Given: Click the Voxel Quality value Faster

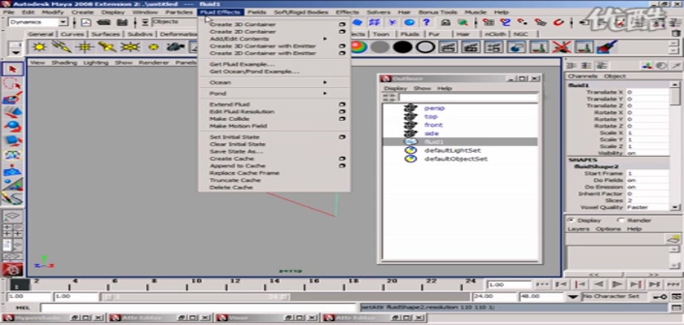Looking at the screenshot, I should pos(647,207).
